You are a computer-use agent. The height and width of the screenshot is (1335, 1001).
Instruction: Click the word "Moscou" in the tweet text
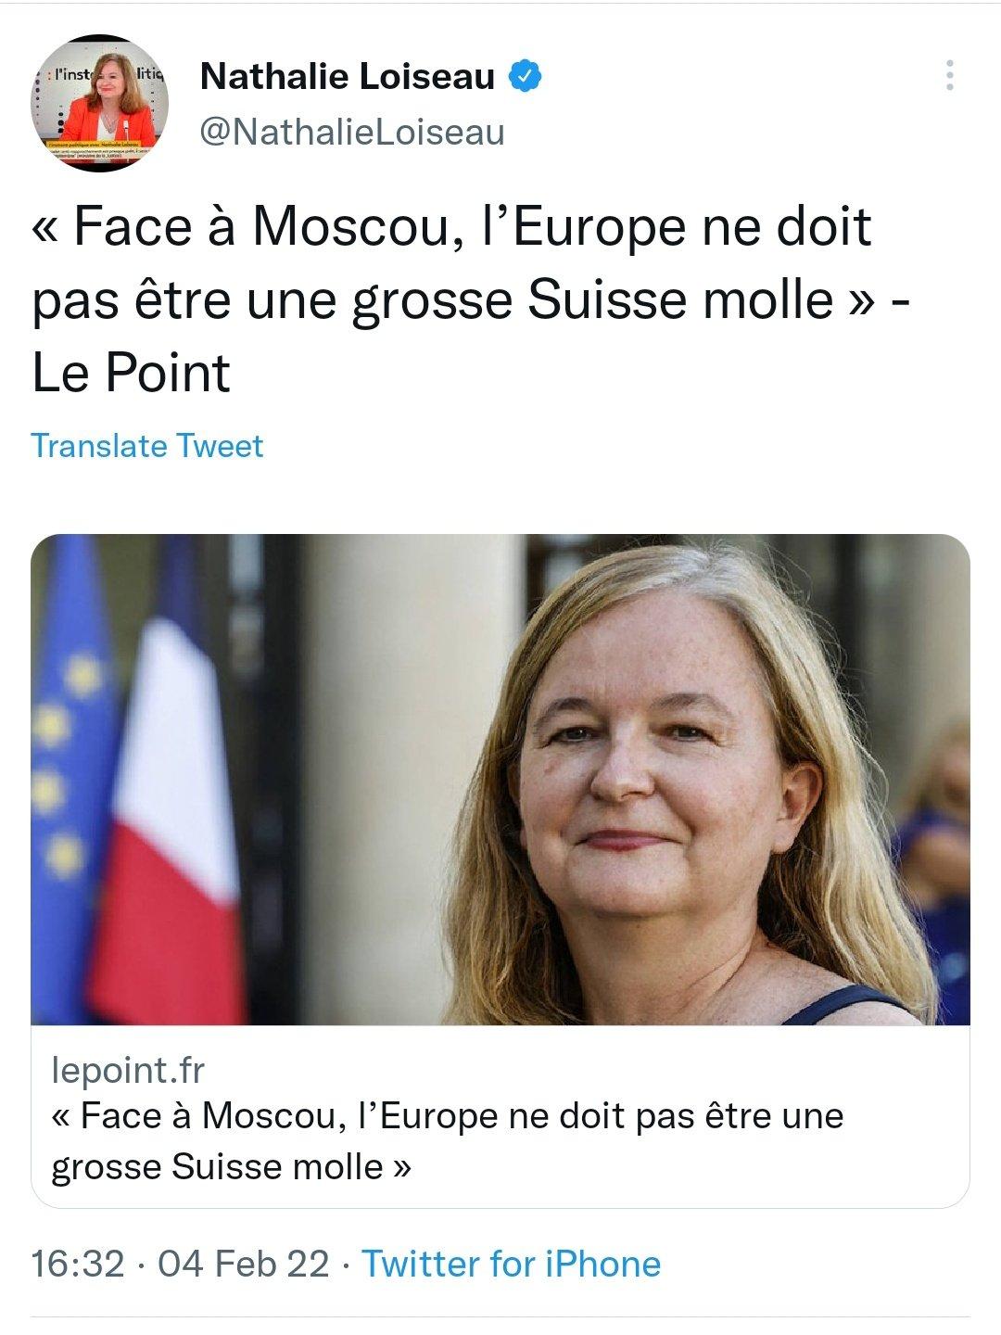tap(350, 226)
